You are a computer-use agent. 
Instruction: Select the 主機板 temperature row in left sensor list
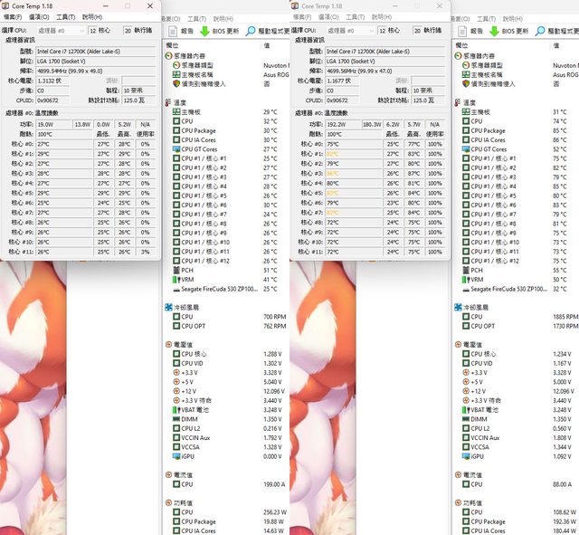point(191,111)
